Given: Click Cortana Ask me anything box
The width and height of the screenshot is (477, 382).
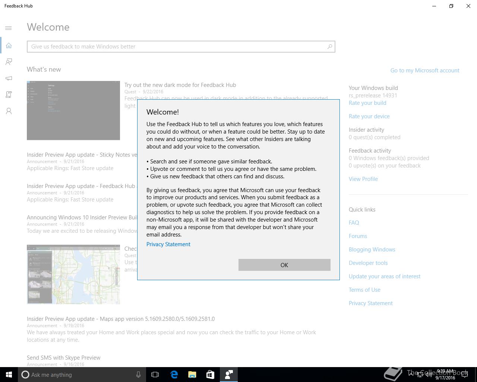Looking at the screenshot, I should (81, 375).
